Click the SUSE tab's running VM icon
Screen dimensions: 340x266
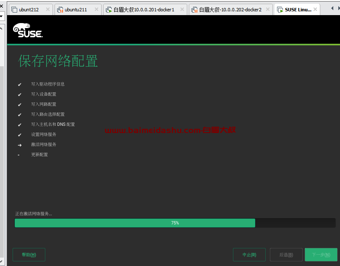pos(280,10)
